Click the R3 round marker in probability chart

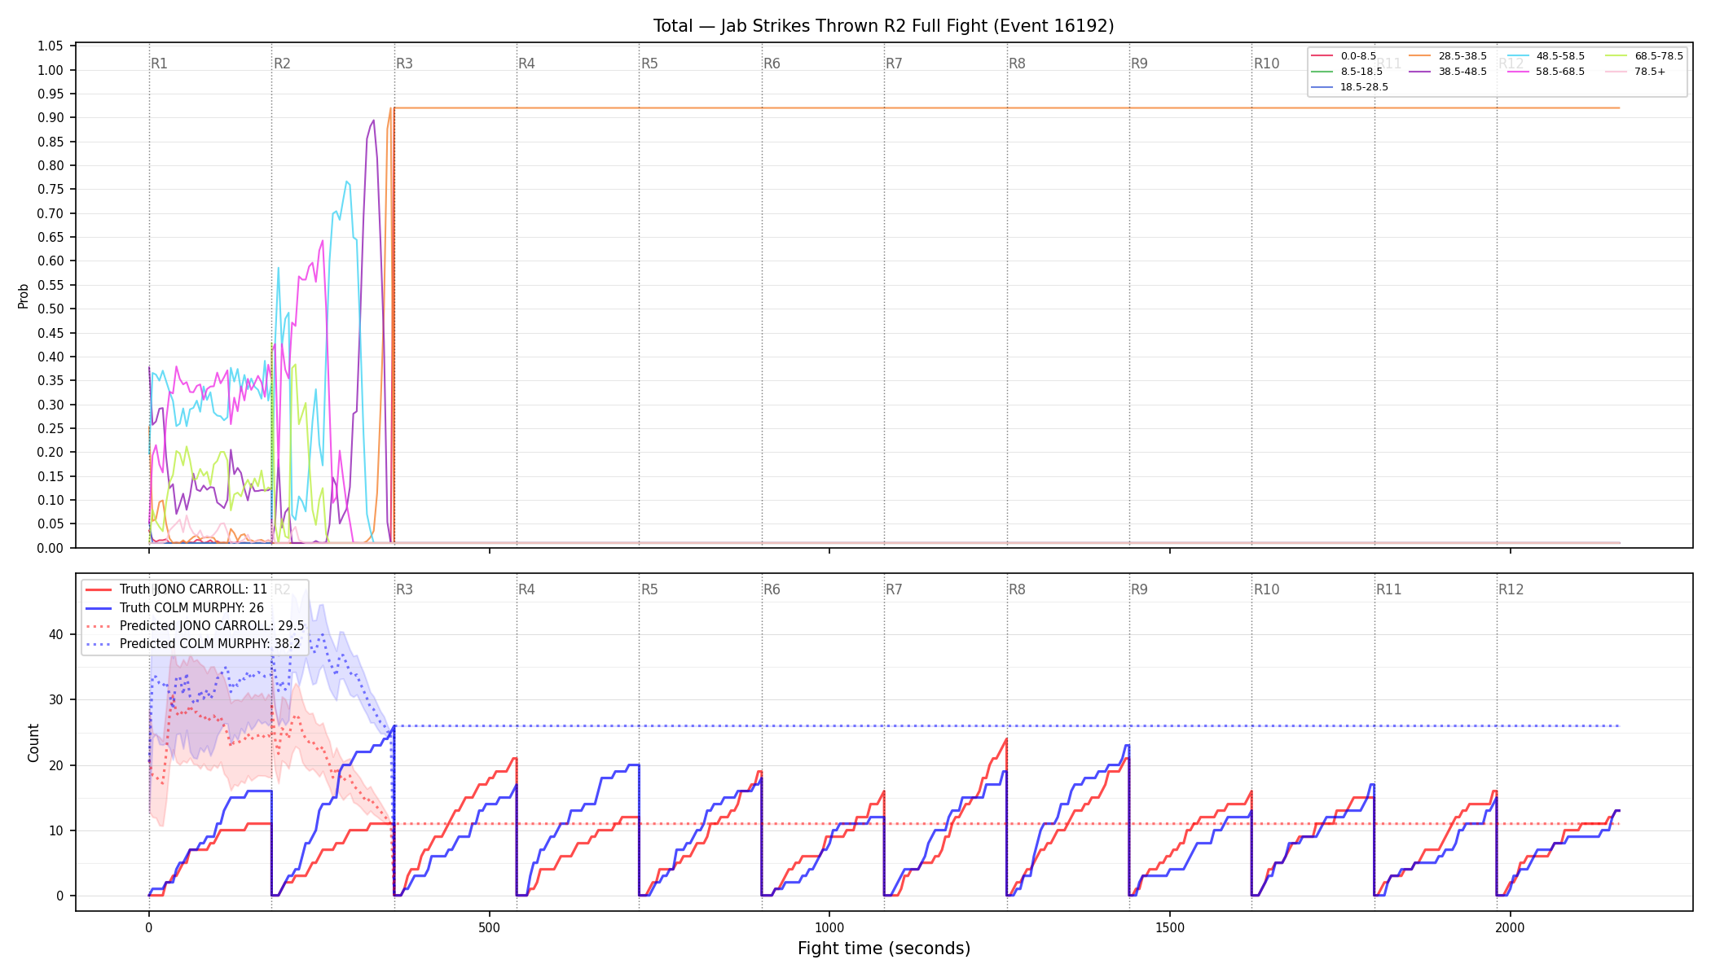point(404,64)
